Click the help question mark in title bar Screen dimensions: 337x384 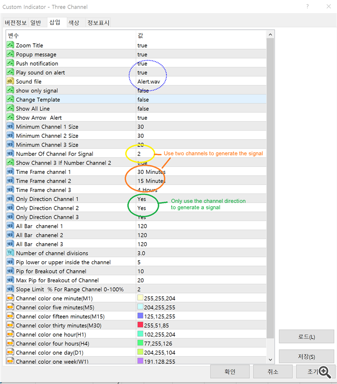coord(307,6)
